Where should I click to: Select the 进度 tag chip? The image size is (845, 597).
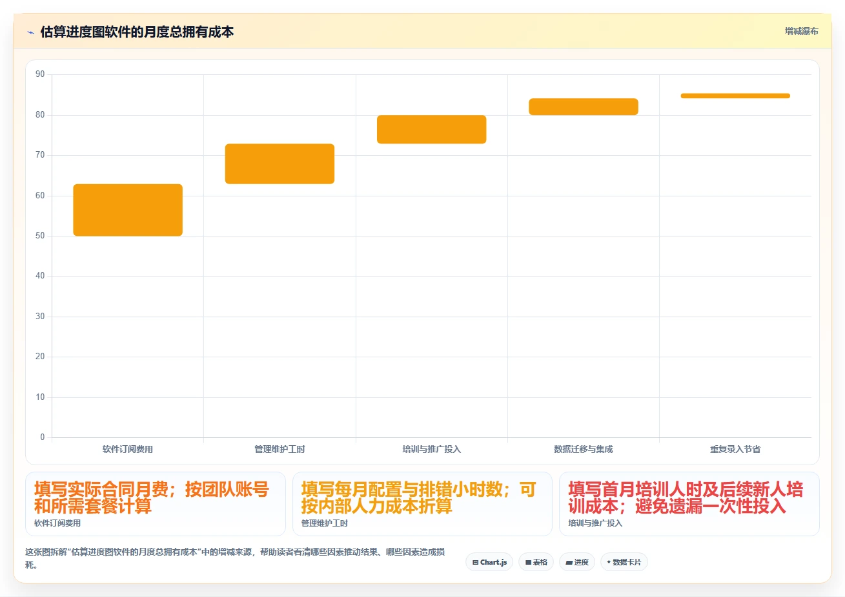pyautogui.click(x=577, y=562)
